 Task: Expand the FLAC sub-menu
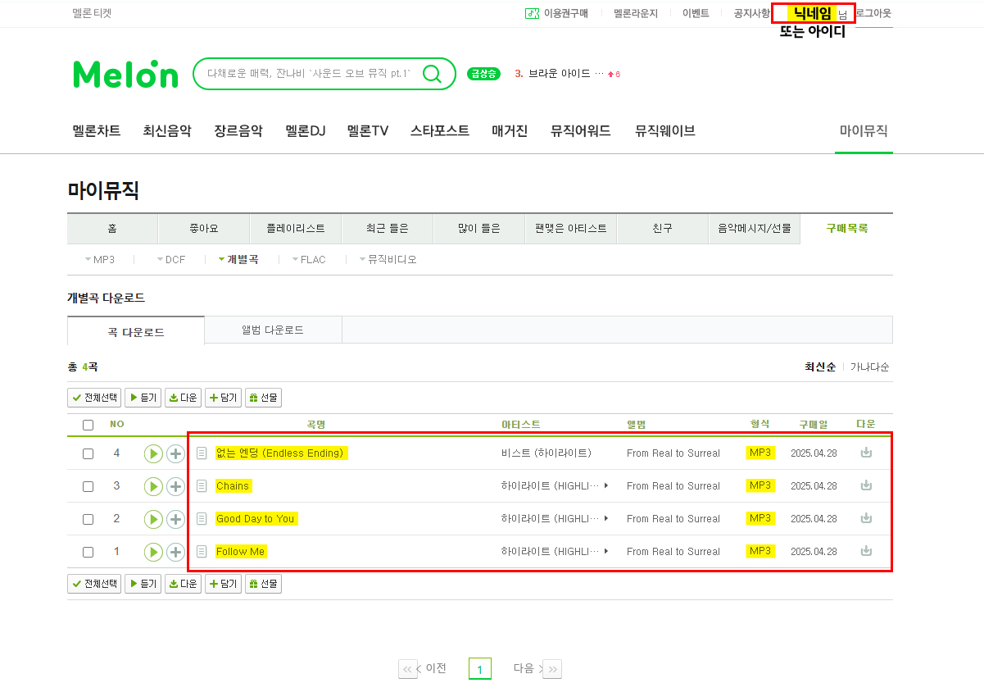click(308, 260)
